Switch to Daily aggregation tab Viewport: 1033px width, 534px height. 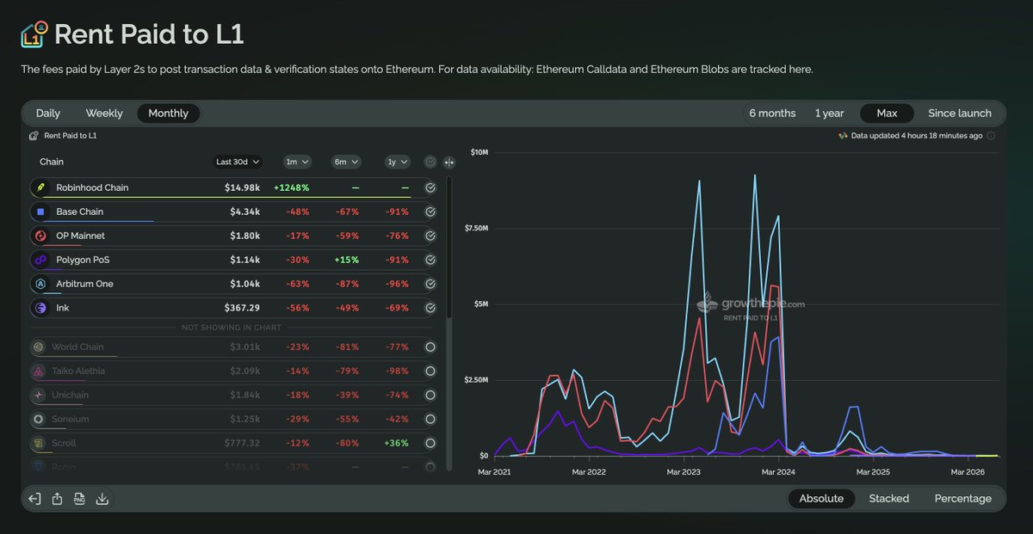click(48, 114)
